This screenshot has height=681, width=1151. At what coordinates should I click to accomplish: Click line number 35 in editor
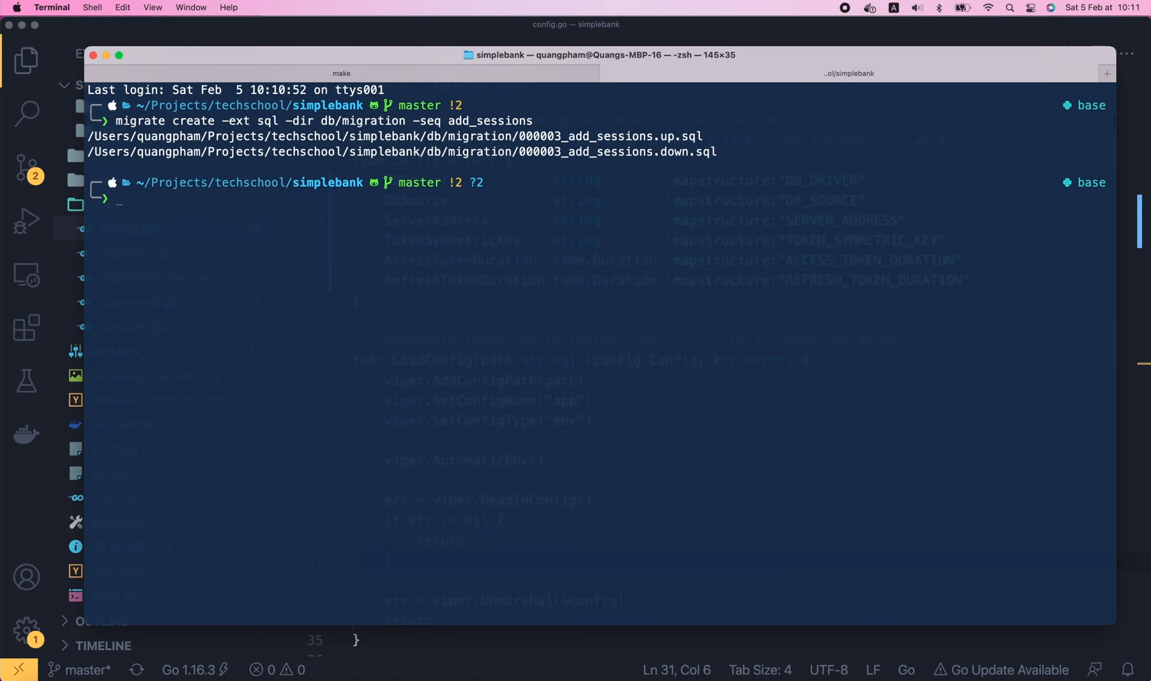(315, 641)
